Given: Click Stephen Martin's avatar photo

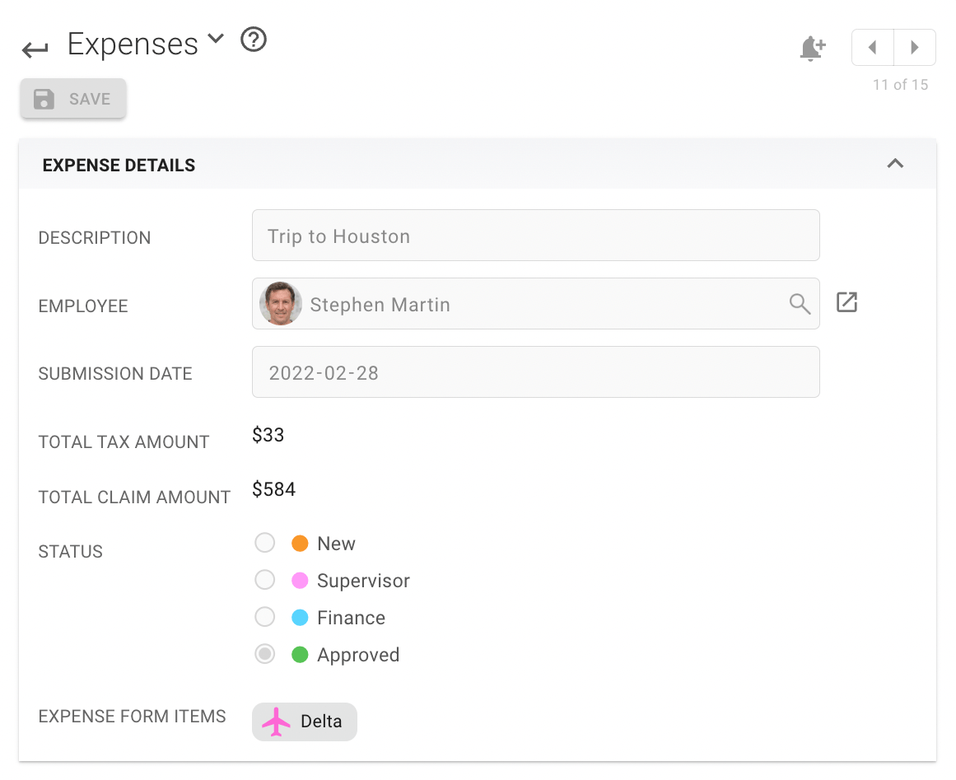Looking at the screenshot, I should pyautogui.click(x=280, y=304).
